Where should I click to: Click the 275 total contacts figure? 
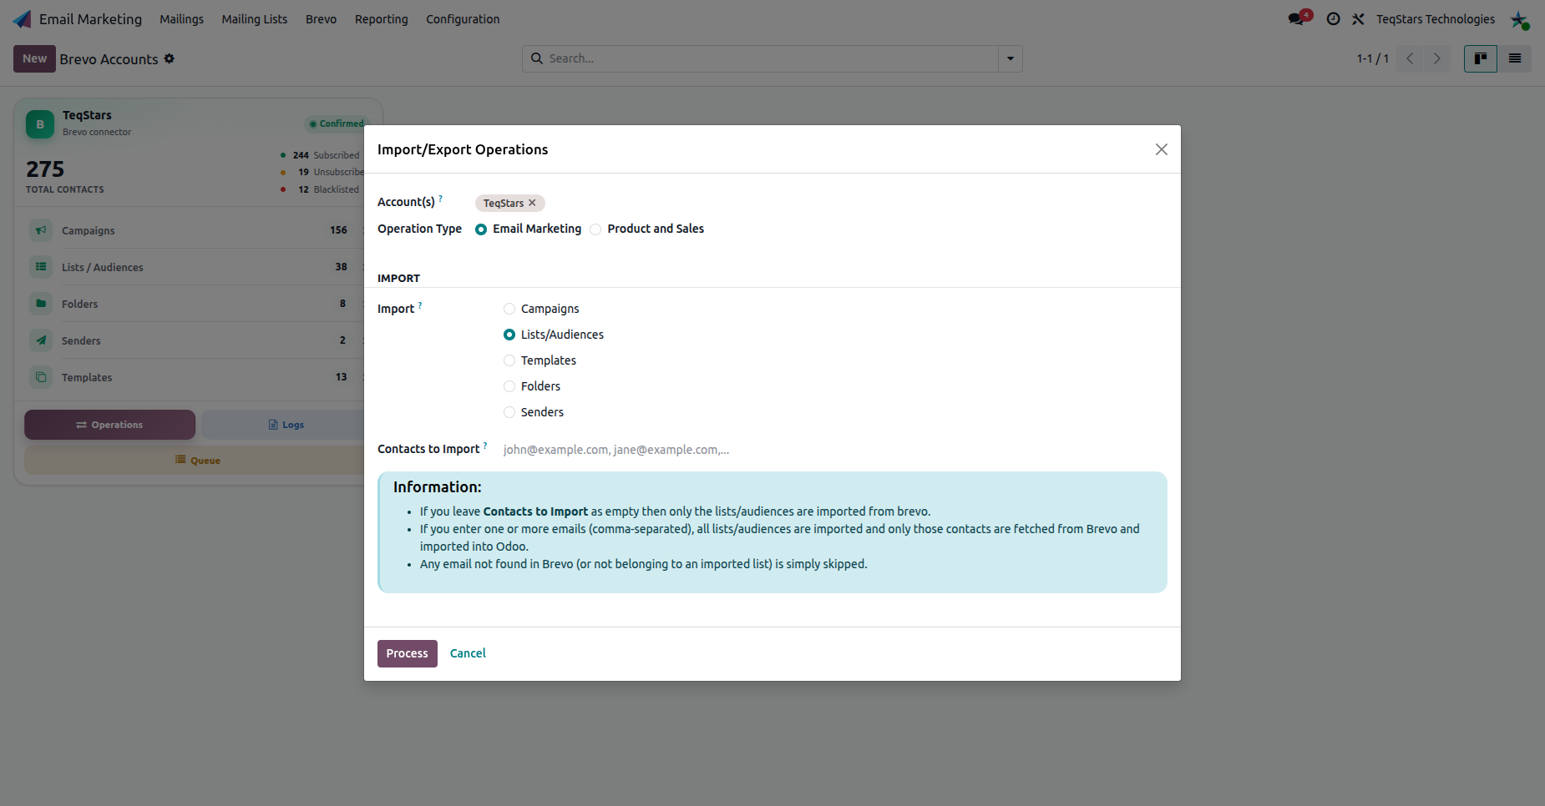pos(45,169)
